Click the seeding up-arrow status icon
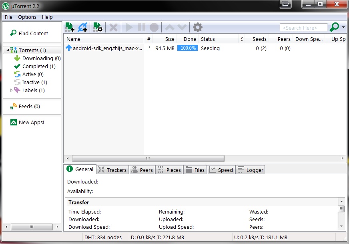The image size is (349, 244). point(69,48)
